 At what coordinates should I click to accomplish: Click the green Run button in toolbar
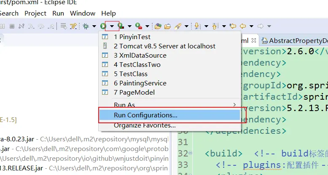tap(103, 26)
